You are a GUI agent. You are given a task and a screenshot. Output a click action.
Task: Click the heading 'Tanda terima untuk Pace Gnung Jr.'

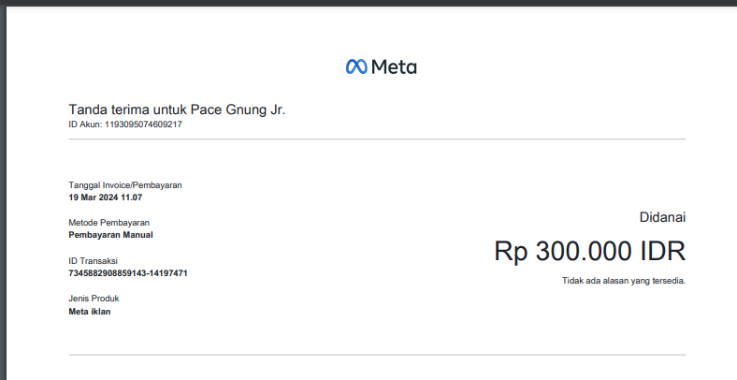point(177,110)
